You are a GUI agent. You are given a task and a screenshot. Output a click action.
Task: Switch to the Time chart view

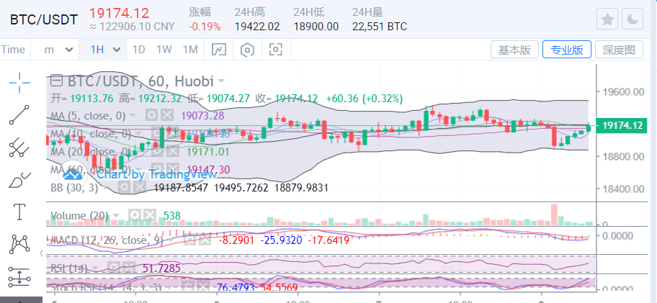click(x=13, y=50)
